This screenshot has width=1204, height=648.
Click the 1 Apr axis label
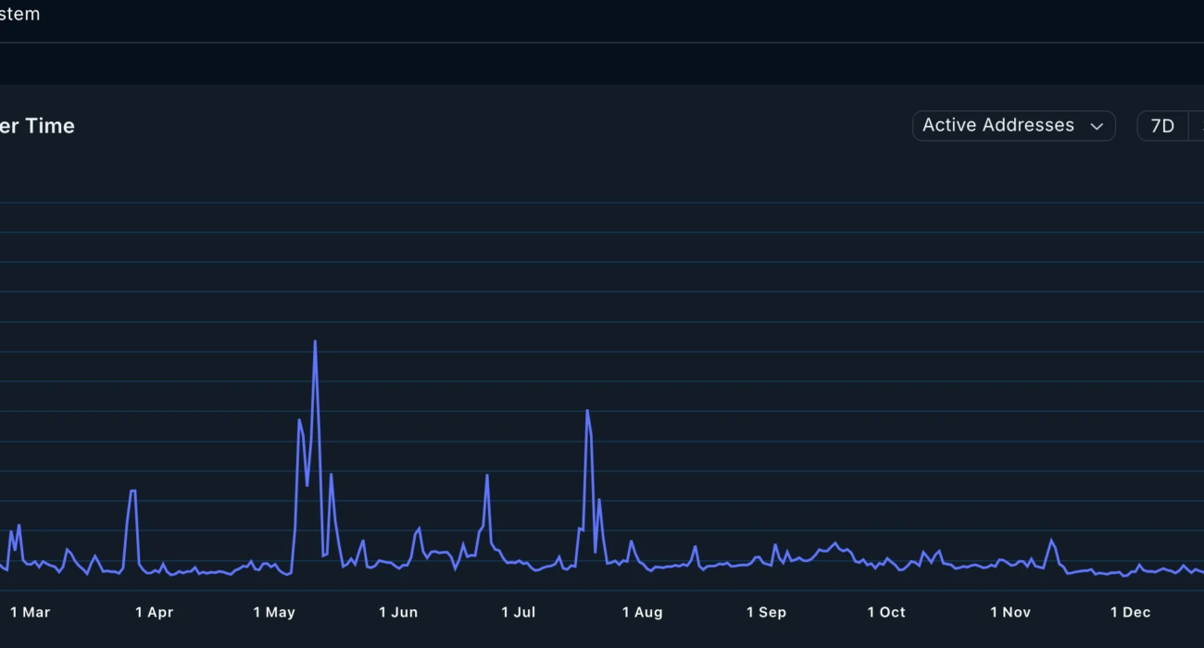coord(154,612)
